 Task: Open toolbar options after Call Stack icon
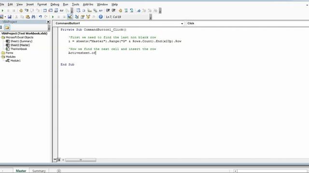pyautogui.click(x=72, y=11)
